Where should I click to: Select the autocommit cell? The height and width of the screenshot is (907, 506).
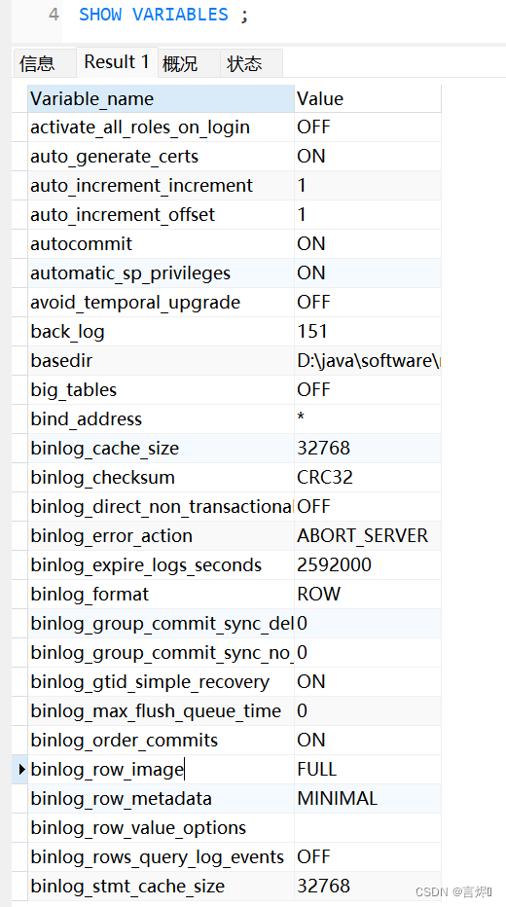pyautogui.click(x=161, y=244)
